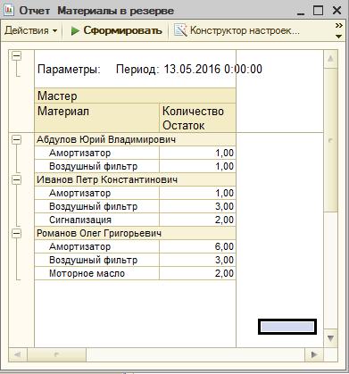
Task: Select the 6,00 quantity cell
Action: 197,246
